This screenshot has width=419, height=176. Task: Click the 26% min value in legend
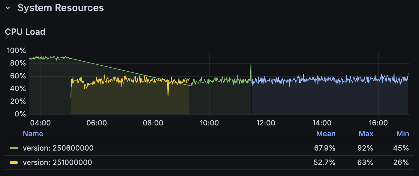[x=401, y=163]
